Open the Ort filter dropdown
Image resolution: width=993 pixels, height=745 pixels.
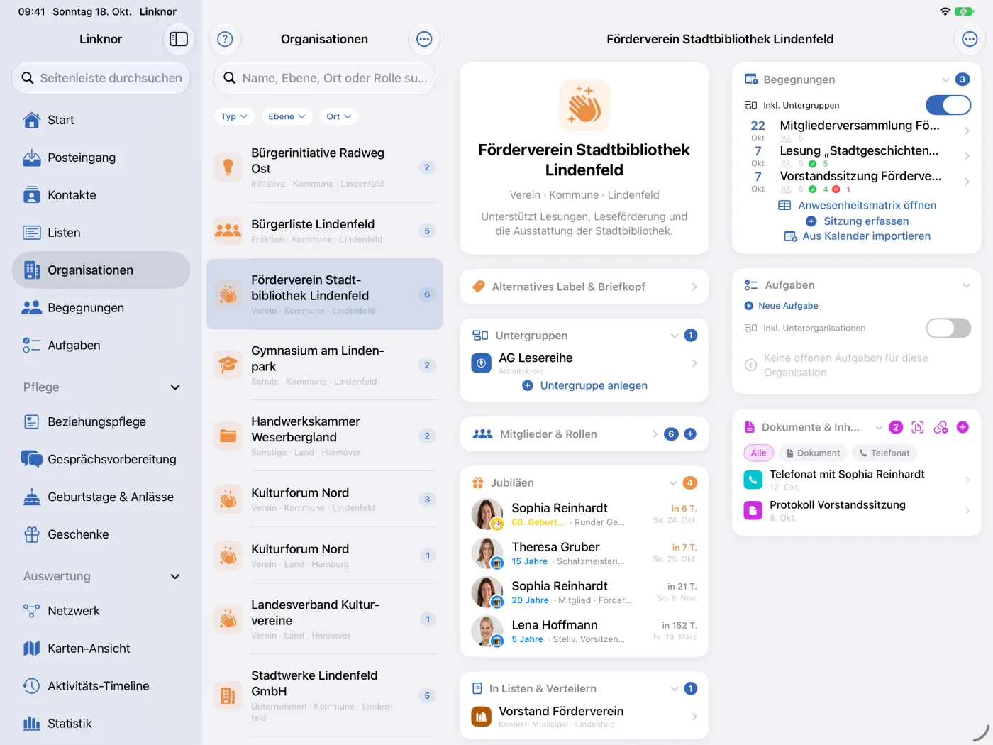tap(338, 116)
